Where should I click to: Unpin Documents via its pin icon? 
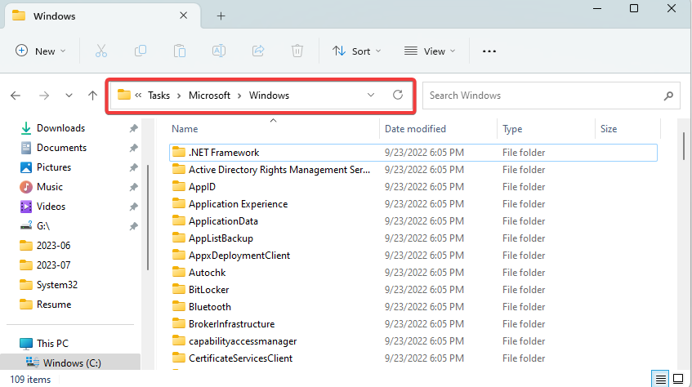click(133, 148)
